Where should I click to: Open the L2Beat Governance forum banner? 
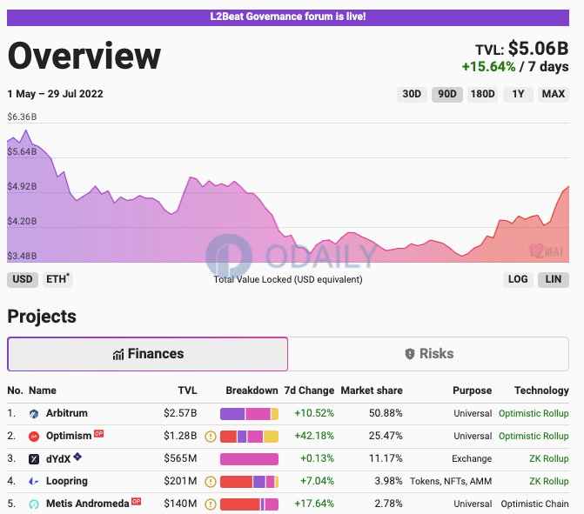point(288,17)
